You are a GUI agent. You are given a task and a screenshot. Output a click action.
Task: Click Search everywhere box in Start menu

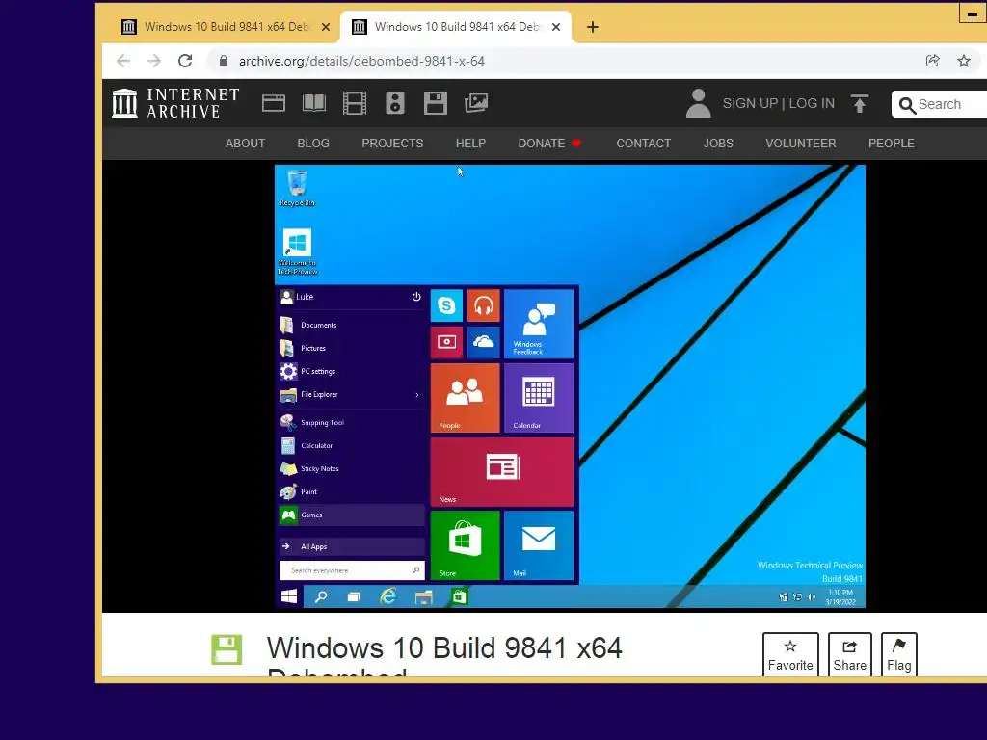tap(352, 570)
